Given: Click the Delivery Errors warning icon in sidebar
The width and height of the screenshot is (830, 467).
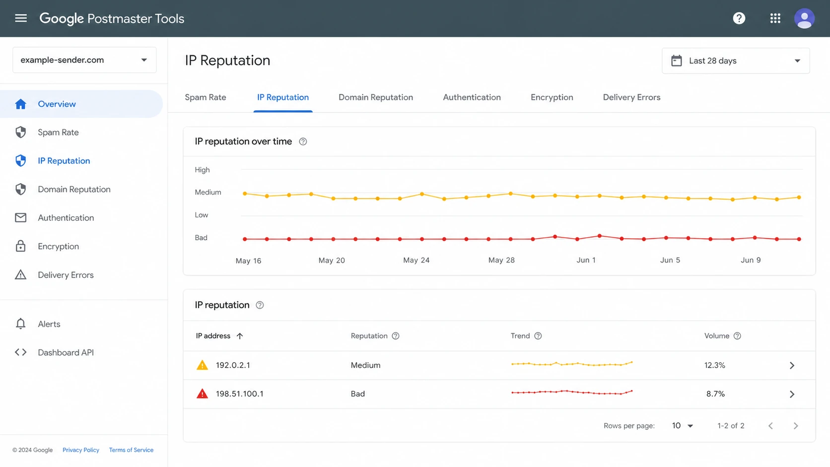Looking at the screenshot, I should pyautogui.click(x=20, y=275).
